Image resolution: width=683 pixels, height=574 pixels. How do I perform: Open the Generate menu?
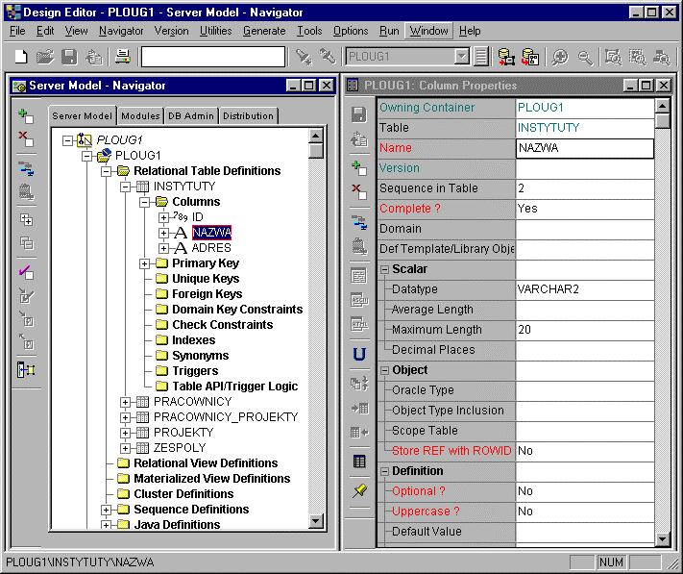(x=264, y=31)
